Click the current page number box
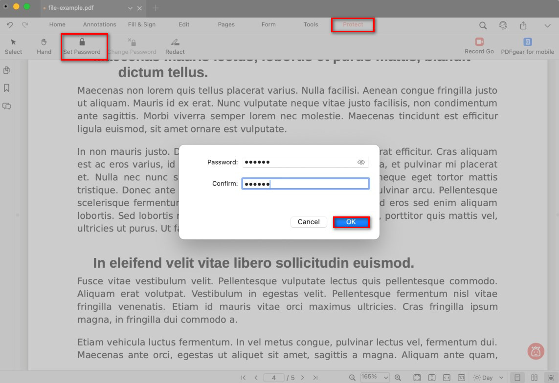 [x=273, y=378]
